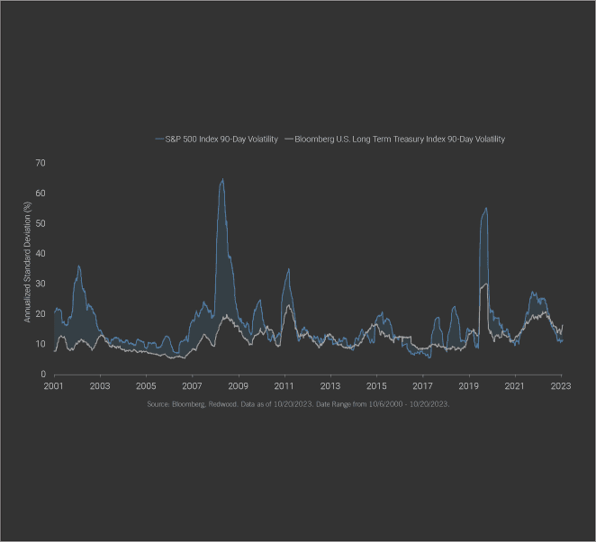Click the 50 y-axis label
596x542 pixels.
point(41,223)
